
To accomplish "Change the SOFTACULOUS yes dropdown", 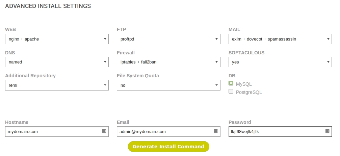I will (280, 62).
